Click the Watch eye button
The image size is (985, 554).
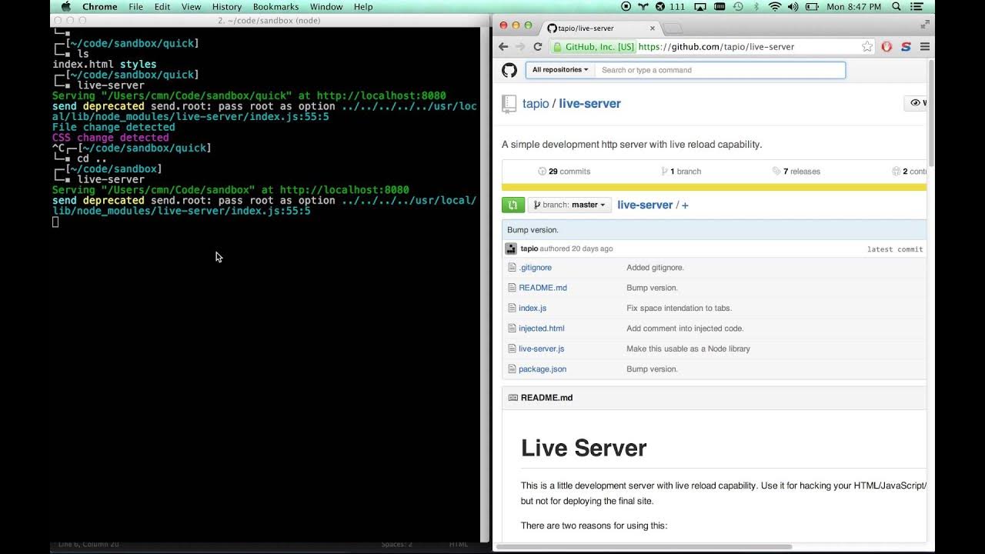tap(916, 102)
